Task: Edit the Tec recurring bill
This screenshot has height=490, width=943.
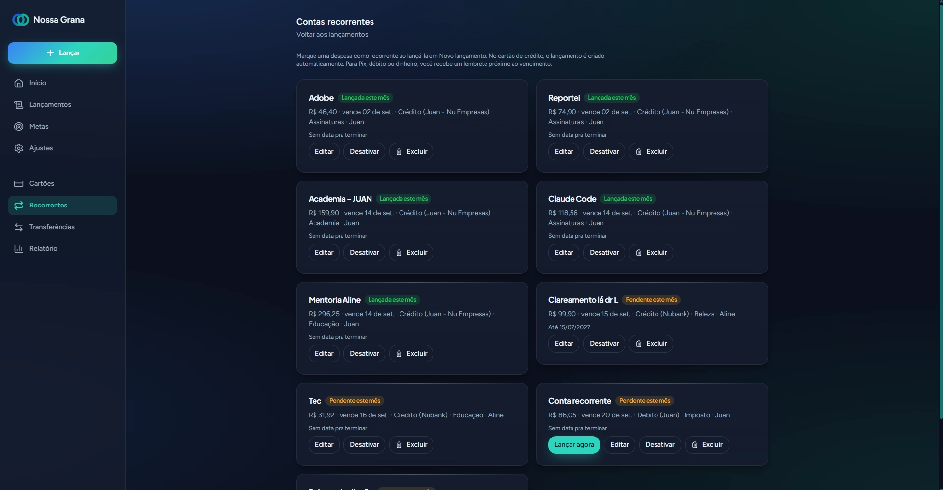Action: [324, 445]
